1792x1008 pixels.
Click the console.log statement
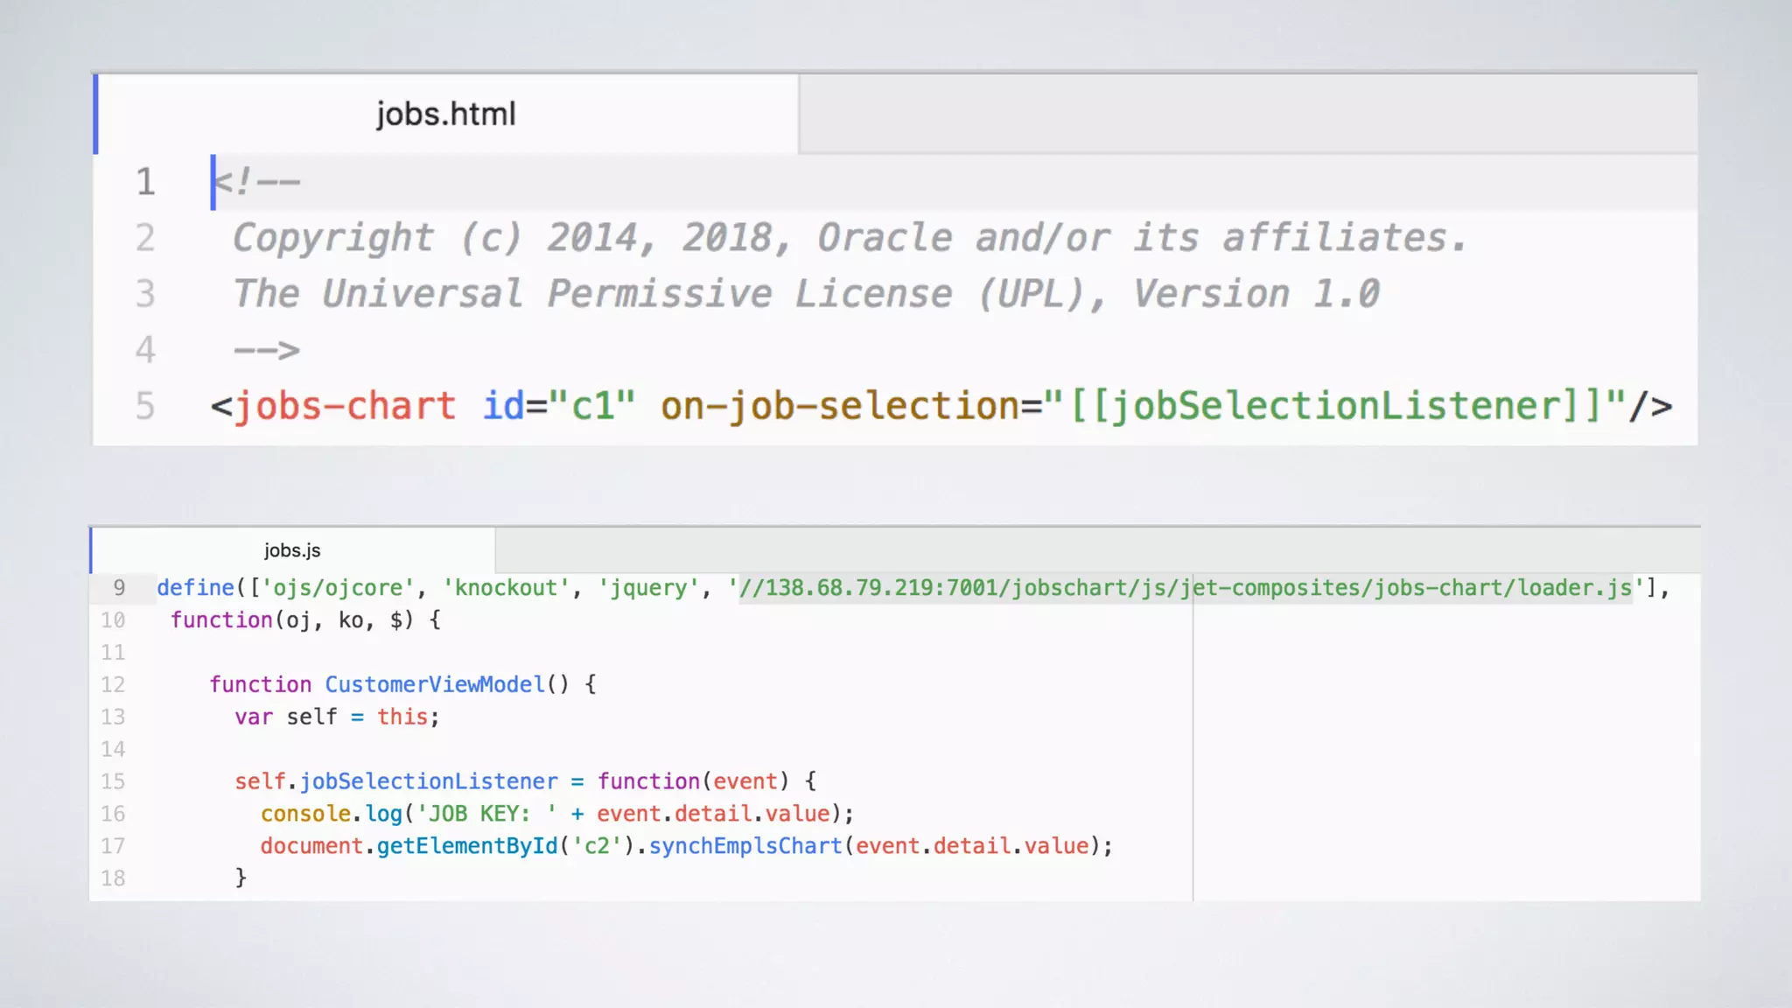point(556,814)
